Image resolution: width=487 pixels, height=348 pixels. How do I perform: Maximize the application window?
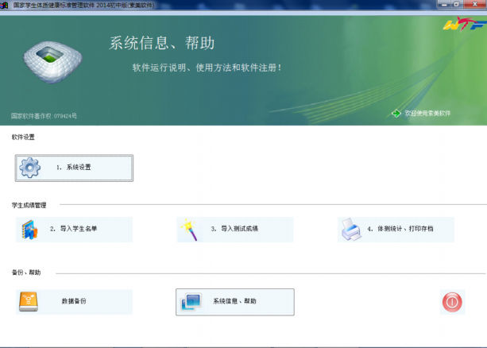click(x=457, y=4)
